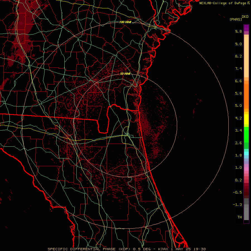Click the 9.8 value on color scale

pyautogui.click(x=238, y=31)
